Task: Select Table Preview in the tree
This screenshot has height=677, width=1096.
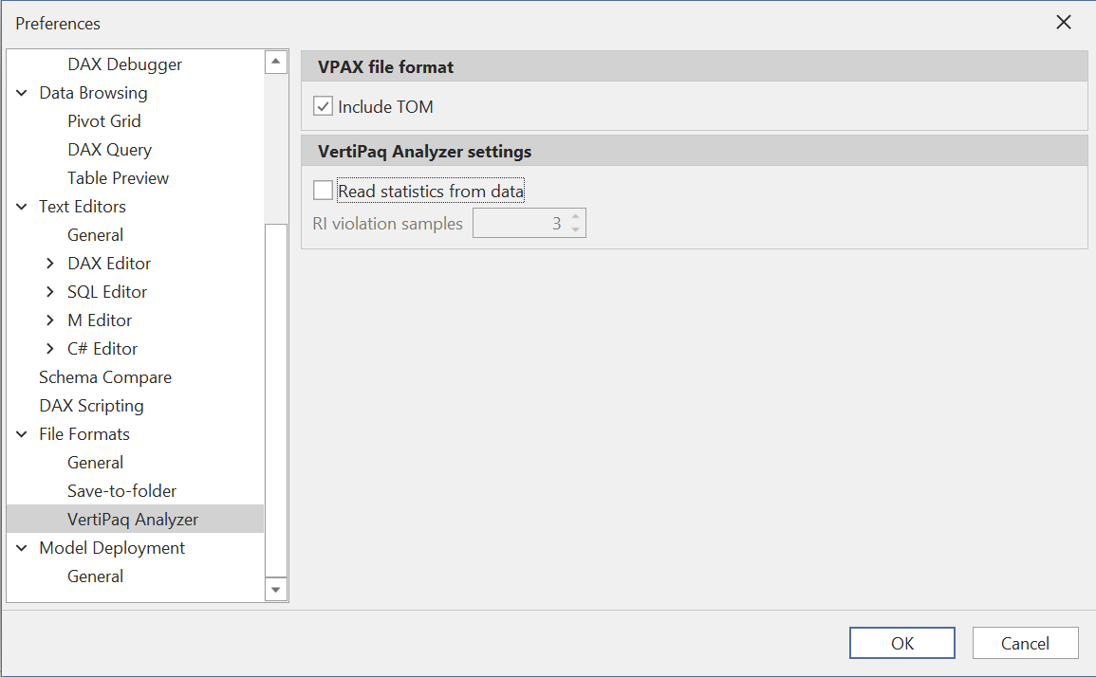Action: point(118,178)
